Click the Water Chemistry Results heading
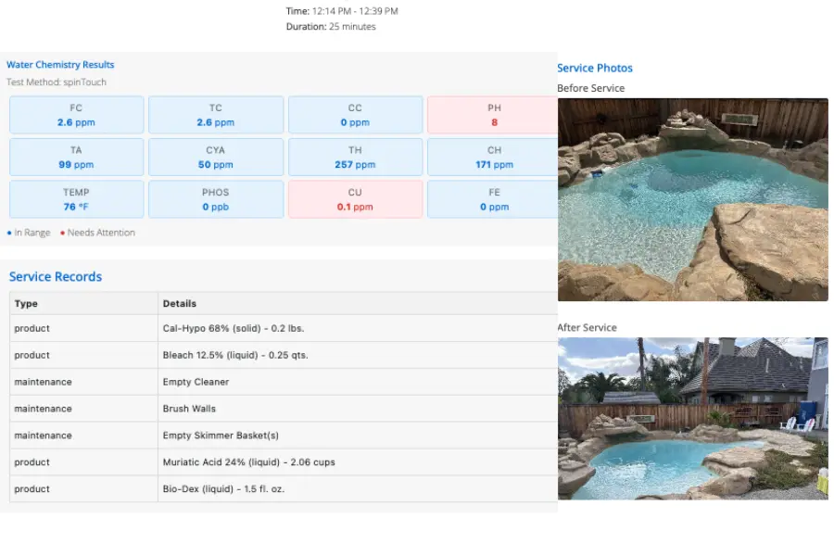The height and width of the screenshot is (556, 834). coord(60,64)
